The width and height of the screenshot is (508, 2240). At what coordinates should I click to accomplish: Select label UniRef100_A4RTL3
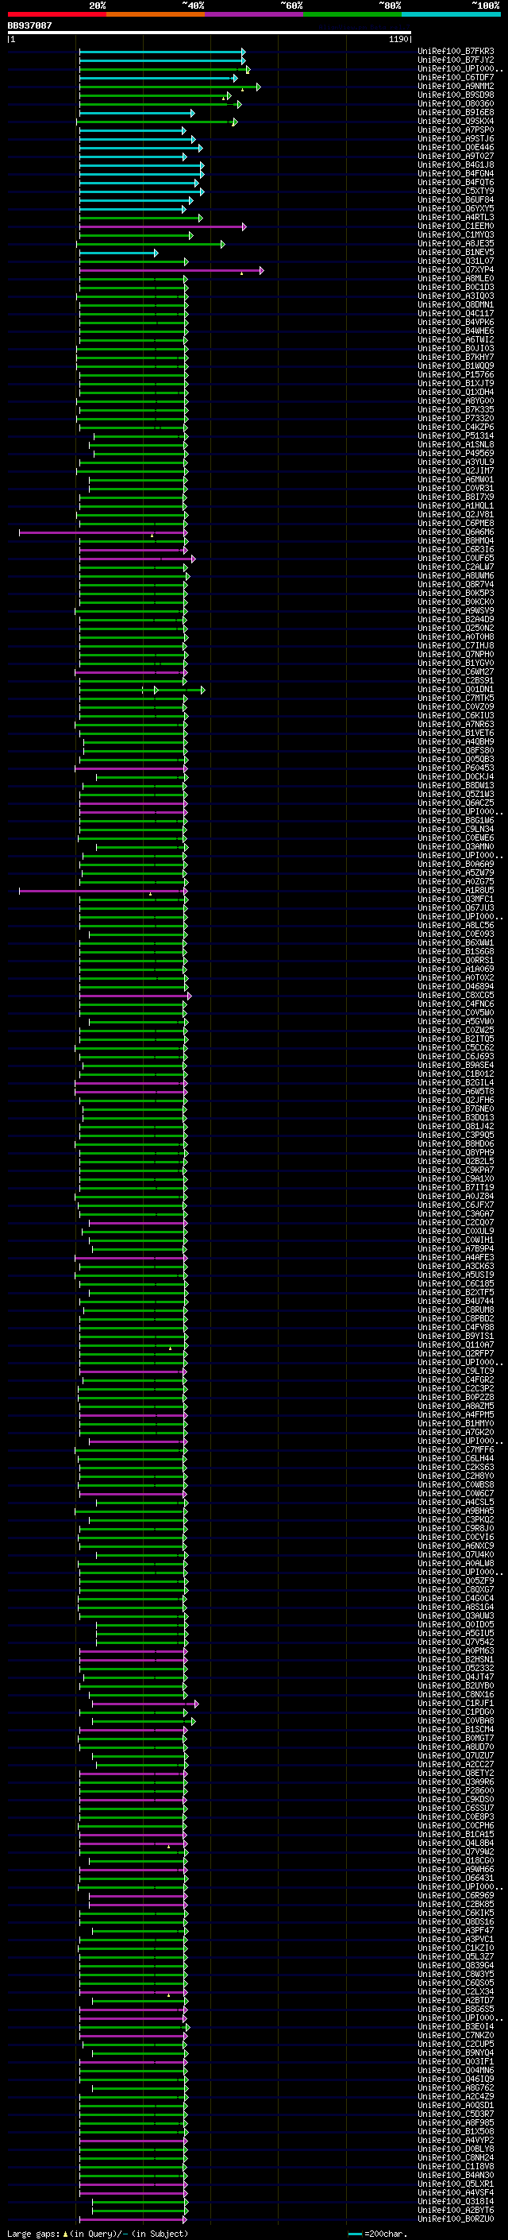coord(456,218)
